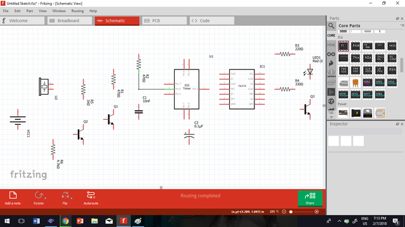
Task: Open the parts search magnifier
Action: click(x=331, y=26)
